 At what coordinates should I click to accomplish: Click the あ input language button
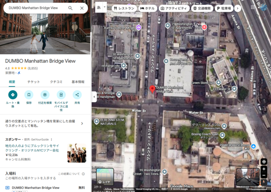98,7
